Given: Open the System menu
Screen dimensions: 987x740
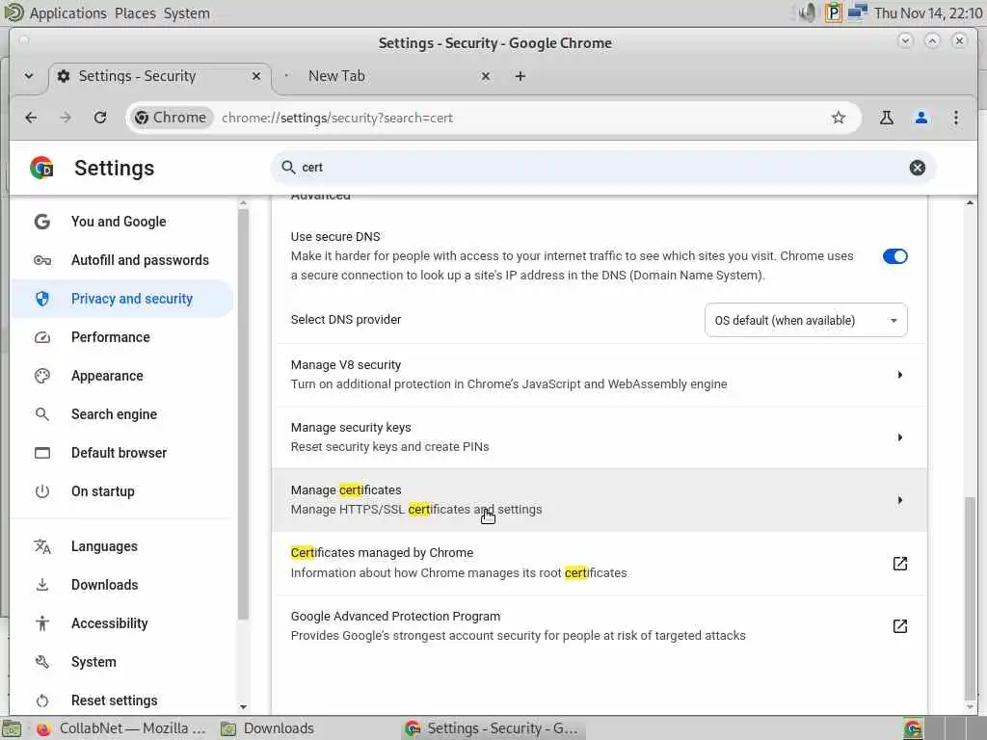Looking at the screenshot, I should [x=186, y=13].
